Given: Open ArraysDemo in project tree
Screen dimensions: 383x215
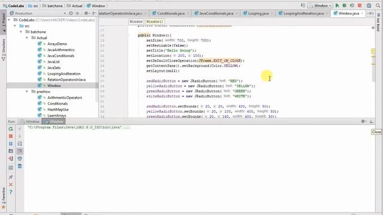Looking at the screenshot, I should pos(57,44).
